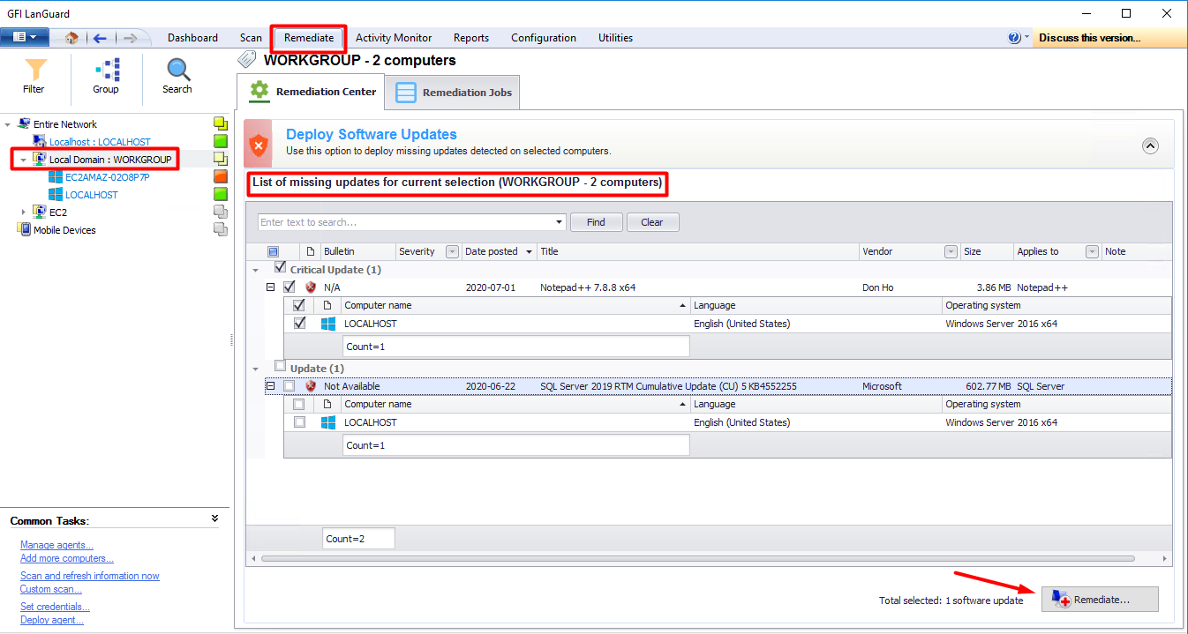Check LOCALHOST checkbox under SQL Server update
1188x634 pixels.
pyautogui.click(x=299, y=421)
